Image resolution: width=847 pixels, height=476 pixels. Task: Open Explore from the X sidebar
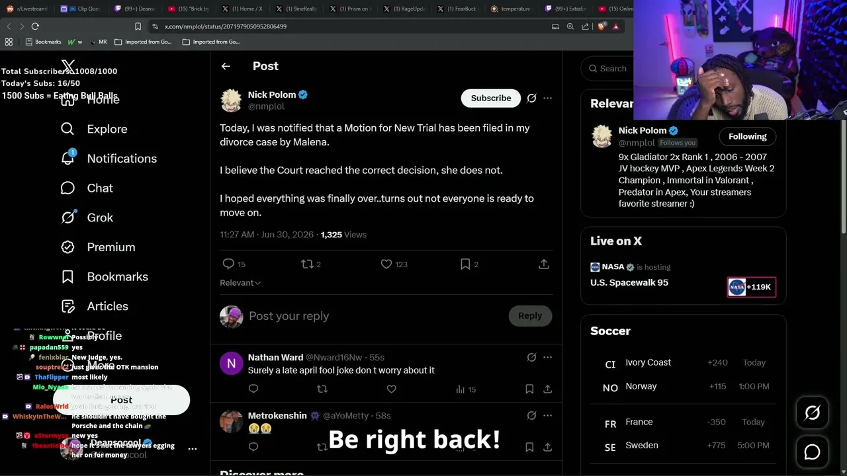[94, 129]
